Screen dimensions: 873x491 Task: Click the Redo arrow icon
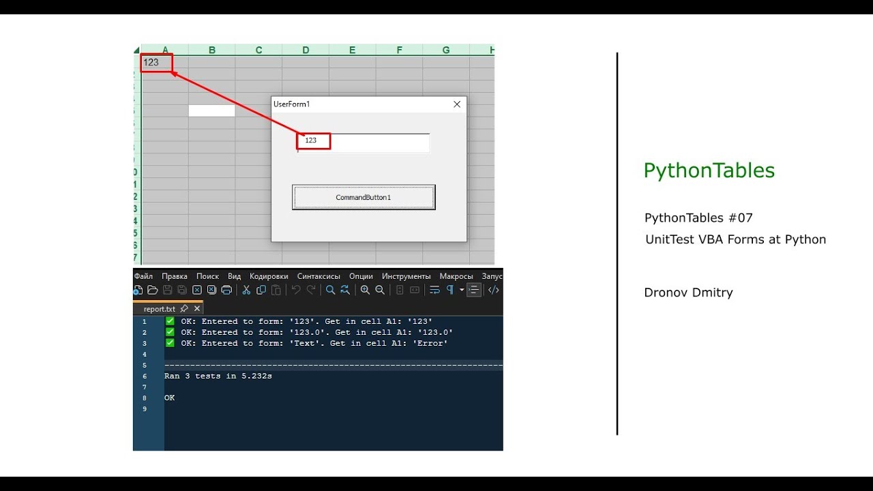coord(311,290)
